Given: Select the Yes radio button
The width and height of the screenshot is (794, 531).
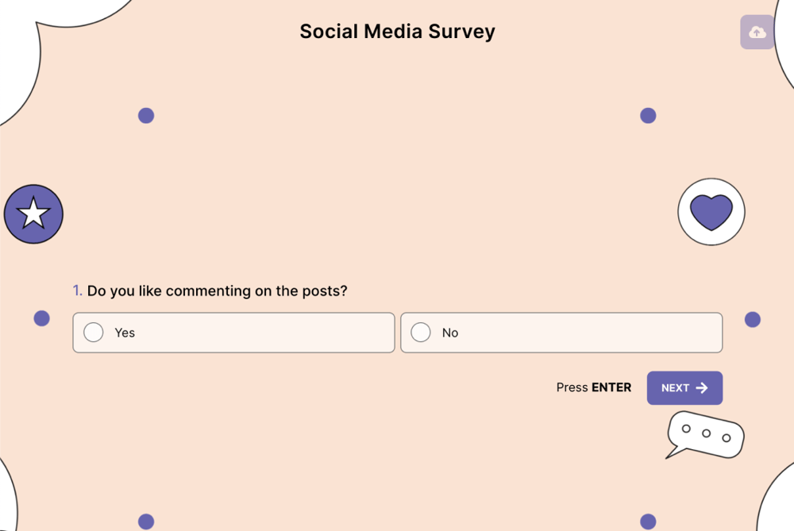Looking at the screenshot, I should [94, 333].
